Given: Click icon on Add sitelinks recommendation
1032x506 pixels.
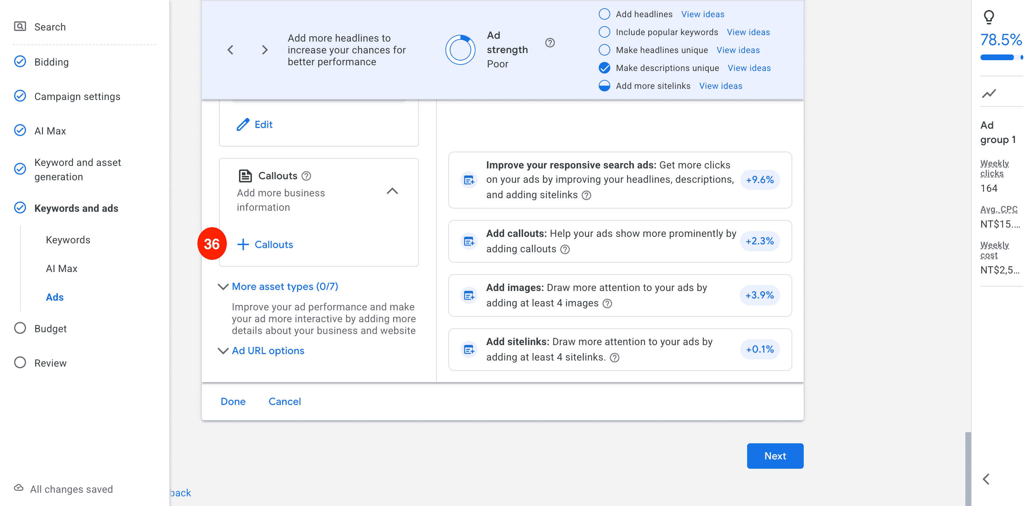Looking at the screenshot, I should pyautogui.click(x=469, y=349).
